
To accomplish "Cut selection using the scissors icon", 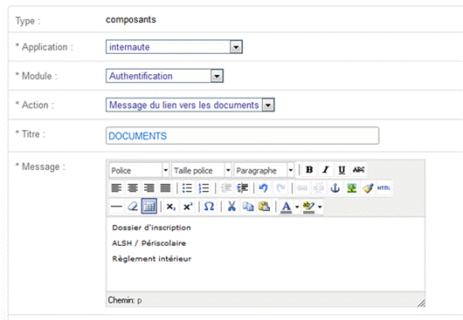I will coord(231,207).
